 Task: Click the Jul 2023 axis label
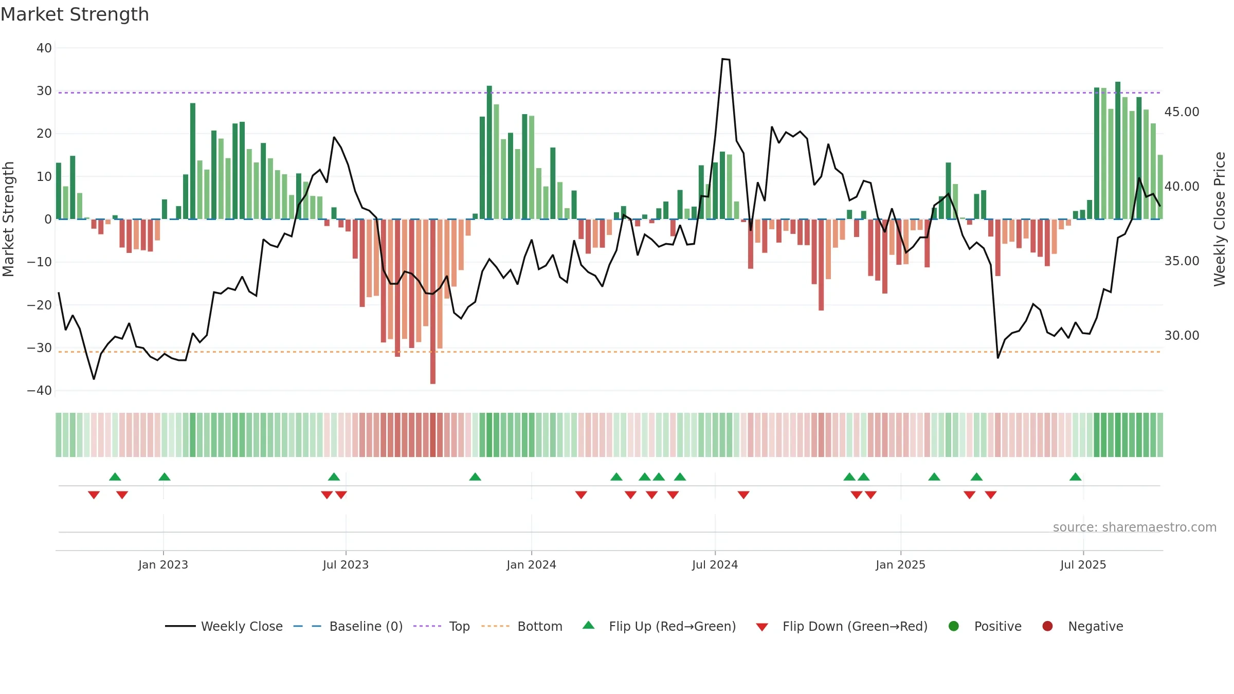pos(346,565)
